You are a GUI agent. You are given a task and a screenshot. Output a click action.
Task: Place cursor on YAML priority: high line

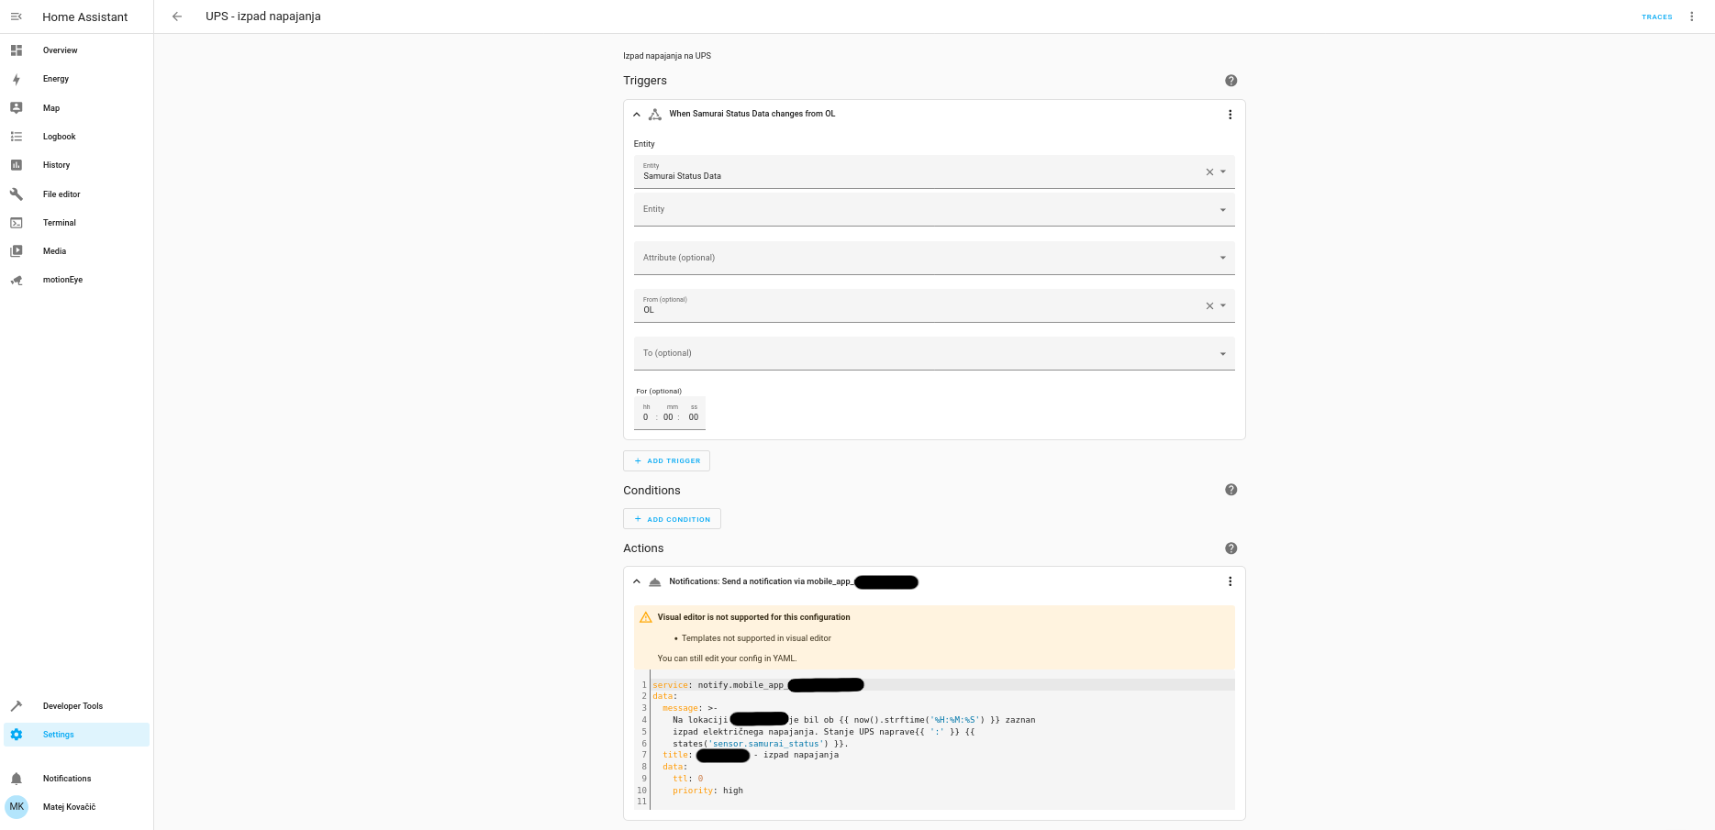[x=943, y=791]
